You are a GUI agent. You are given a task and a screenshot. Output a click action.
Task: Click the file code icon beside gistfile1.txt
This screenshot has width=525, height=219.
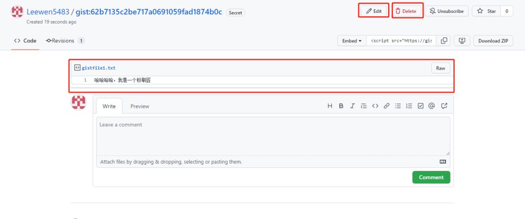point(77,68)
